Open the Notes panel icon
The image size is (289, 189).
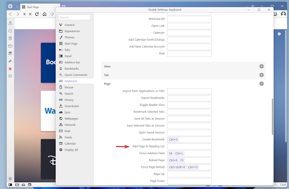click(x=10, y=38)
